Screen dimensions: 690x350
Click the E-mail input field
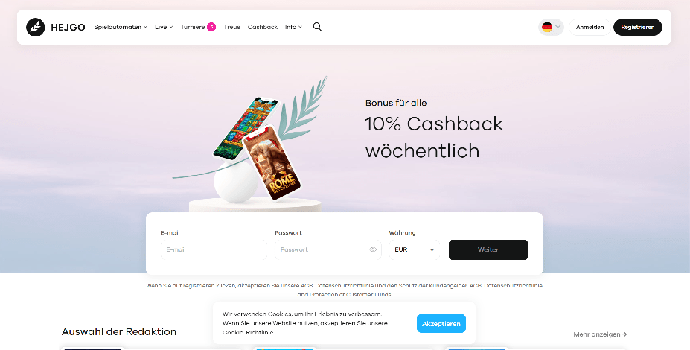[x=214, y=249]
